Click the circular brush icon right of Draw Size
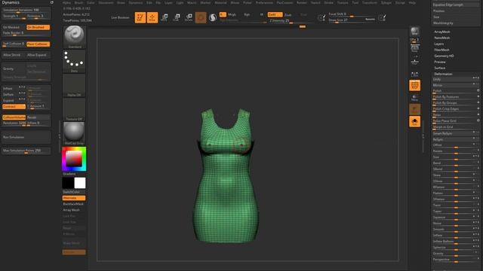Viewport: 483px width, 271px height. [382, 18]
